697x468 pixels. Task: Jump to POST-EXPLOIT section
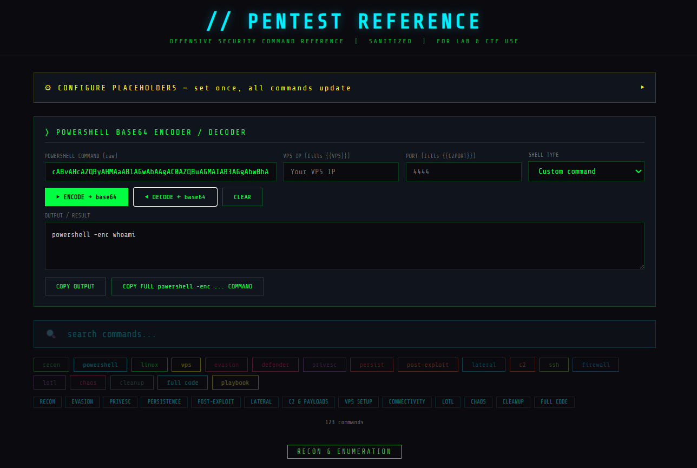216,402
